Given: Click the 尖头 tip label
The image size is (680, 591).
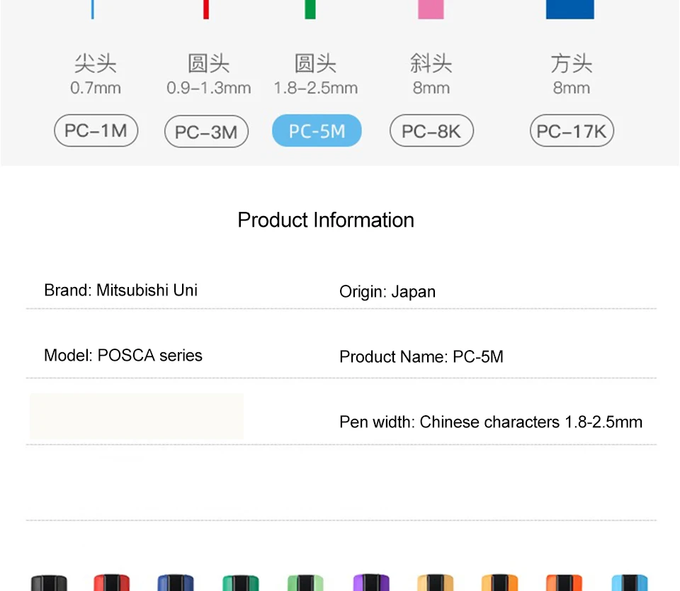Looking at the screenshot, I should click(96, 64).
